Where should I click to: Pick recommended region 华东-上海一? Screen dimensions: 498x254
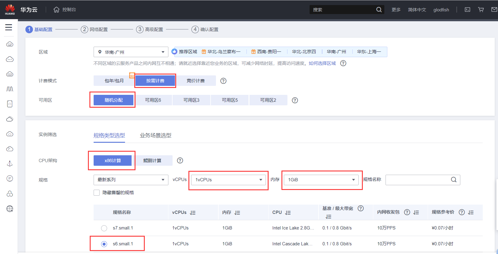pyautogui.click(x=369, y=52)
